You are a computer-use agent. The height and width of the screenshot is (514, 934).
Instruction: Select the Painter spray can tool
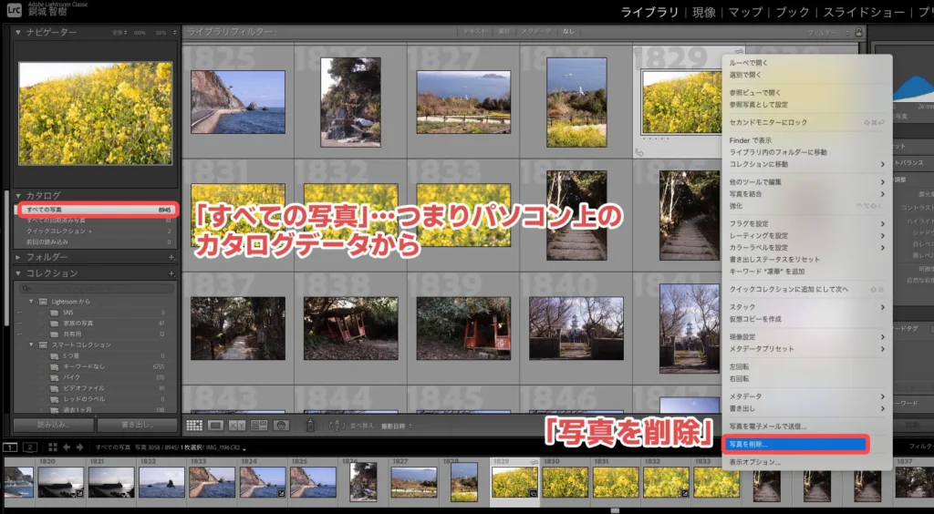(310, 425)
